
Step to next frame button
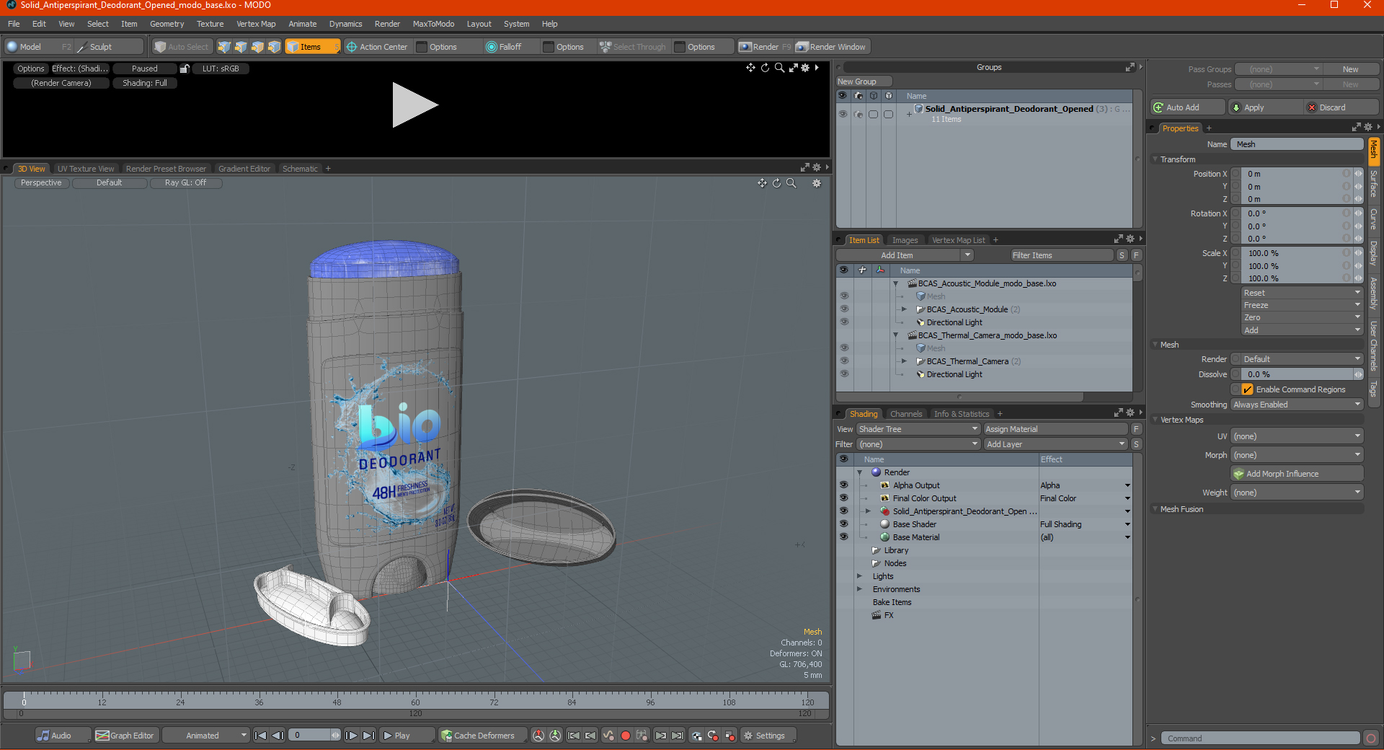click(x=351, y=736)
